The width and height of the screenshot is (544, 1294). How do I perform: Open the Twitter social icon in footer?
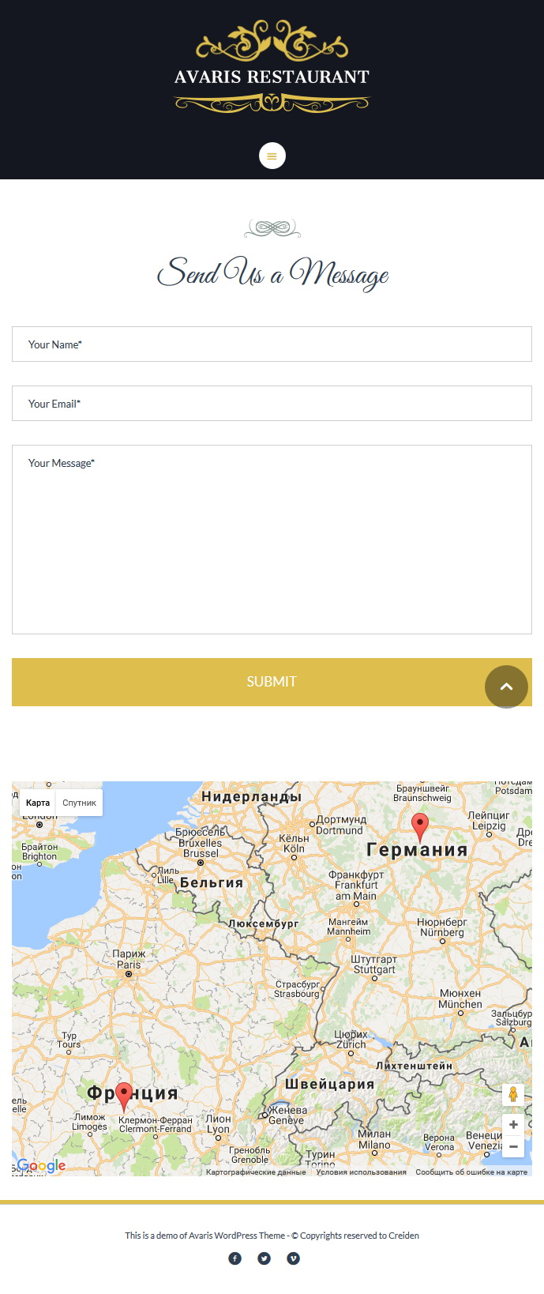264,1258
